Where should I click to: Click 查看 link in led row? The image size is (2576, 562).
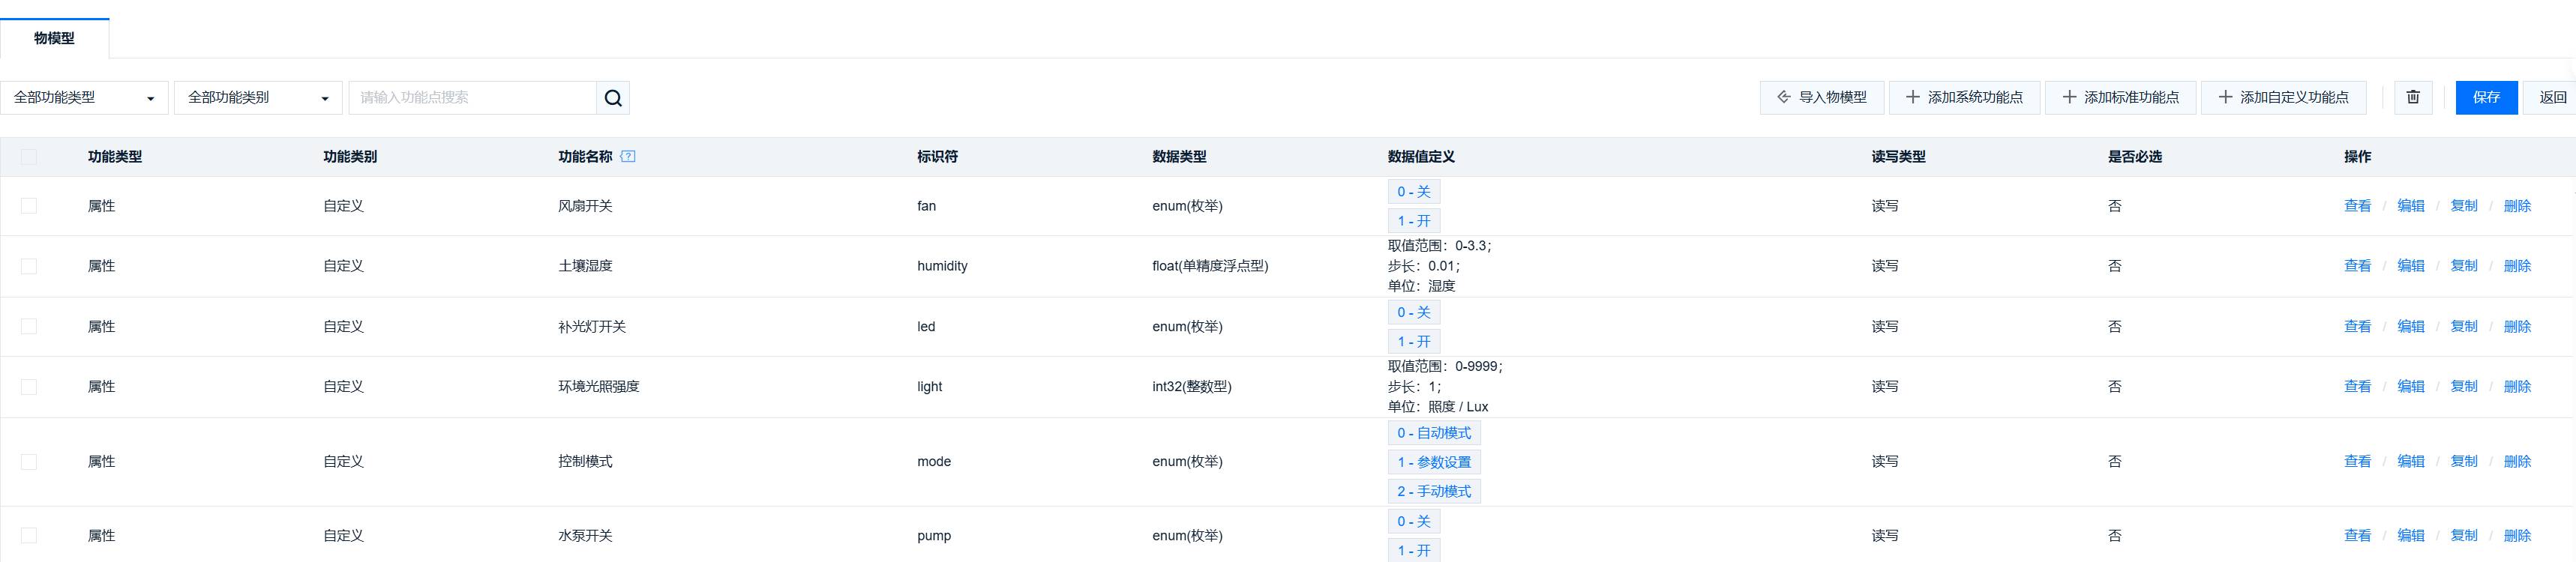2357,327
